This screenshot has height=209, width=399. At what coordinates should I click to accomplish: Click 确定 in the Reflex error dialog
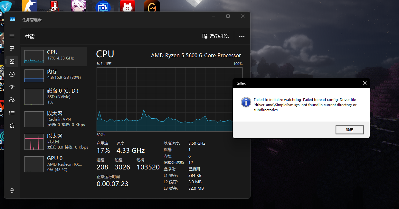coord(349,130)
